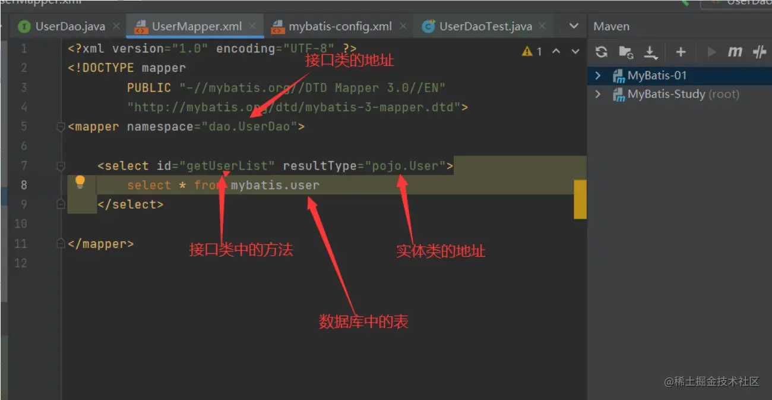The height and width of the screenshot is (400, 772).
Task: Close the mybatis-config.xml tab
Action: coord(404,26)
